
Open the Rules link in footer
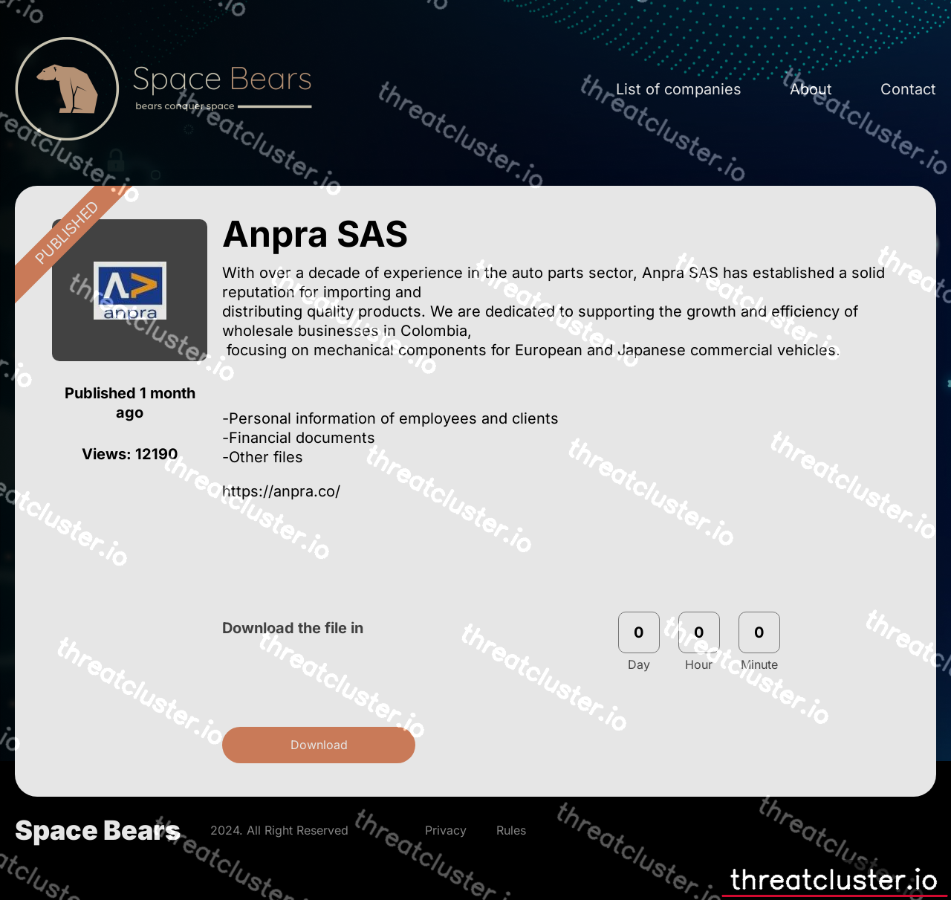click(x=511, y=830)
